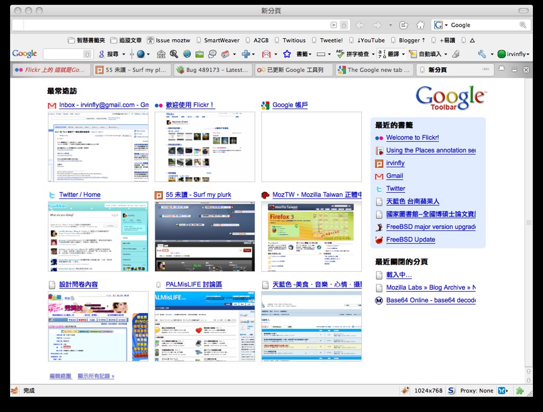Toggle the window resolution indicator showing 1024x768

click(x=429, y=390)
